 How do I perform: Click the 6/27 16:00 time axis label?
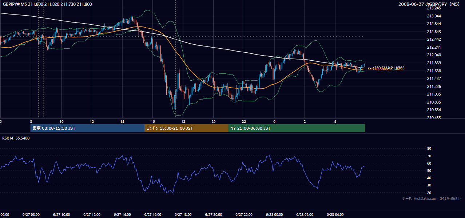[152, 214]
